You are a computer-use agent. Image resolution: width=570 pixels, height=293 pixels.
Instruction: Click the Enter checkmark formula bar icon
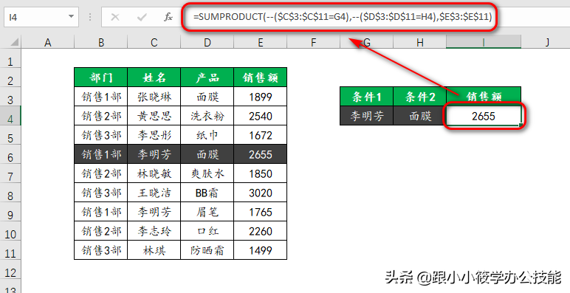pos(142,17)
